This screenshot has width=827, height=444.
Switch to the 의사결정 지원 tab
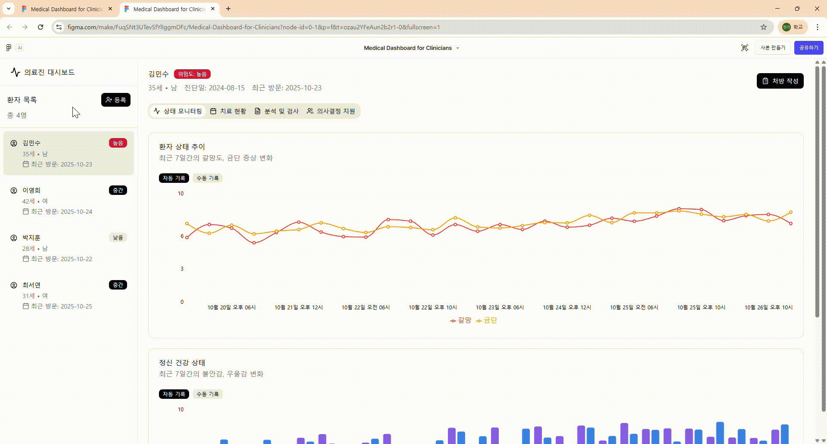coord(331,111)
